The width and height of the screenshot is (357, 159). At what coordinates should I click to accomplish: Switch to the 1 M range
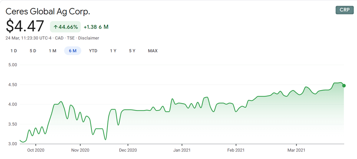tap(52, 51)
